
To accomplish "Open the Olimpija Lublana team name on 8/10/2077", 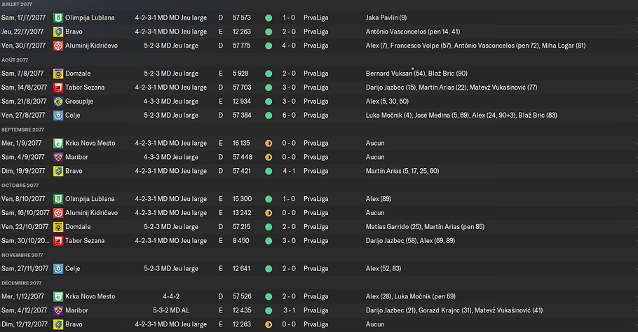I will pos(90,199).
